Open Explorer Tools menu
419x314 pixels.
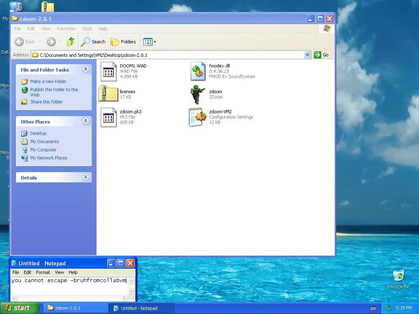(87, 29)
